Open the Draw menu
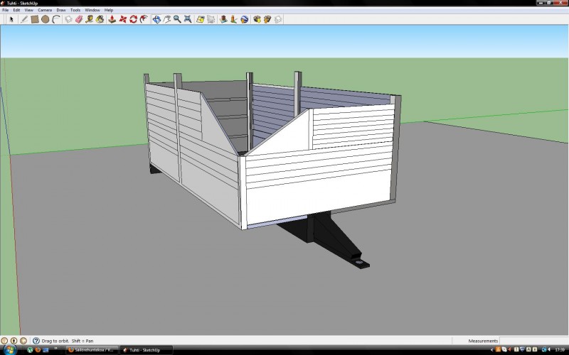 [x=61, y=10]
